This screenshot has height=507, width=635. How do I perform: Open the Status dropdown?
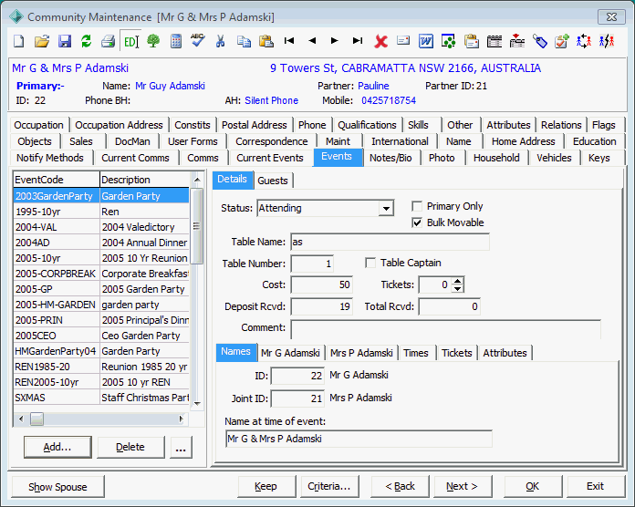click(386, 209)
